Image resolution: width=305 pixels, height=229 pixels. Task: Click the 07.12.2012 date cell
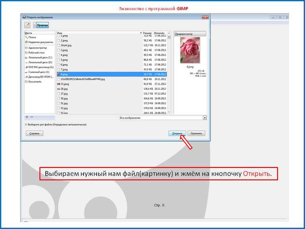pyautogui.click(x=160, y=94)
